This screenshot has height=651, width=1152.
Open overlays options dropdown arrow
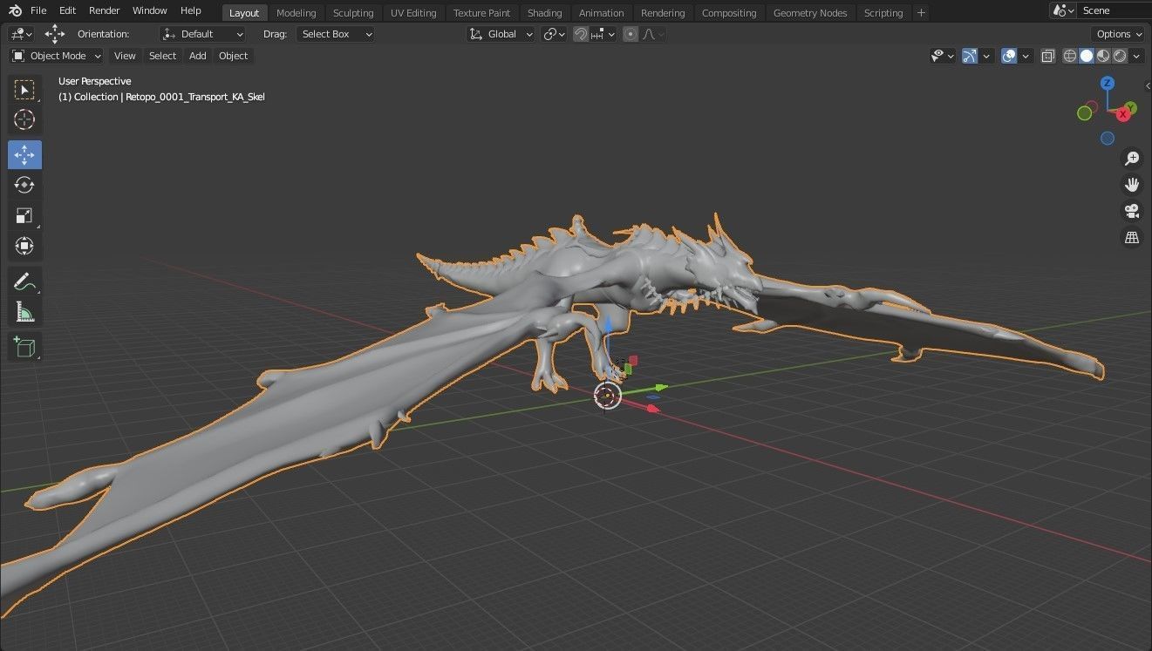[x=1026, y=56]
